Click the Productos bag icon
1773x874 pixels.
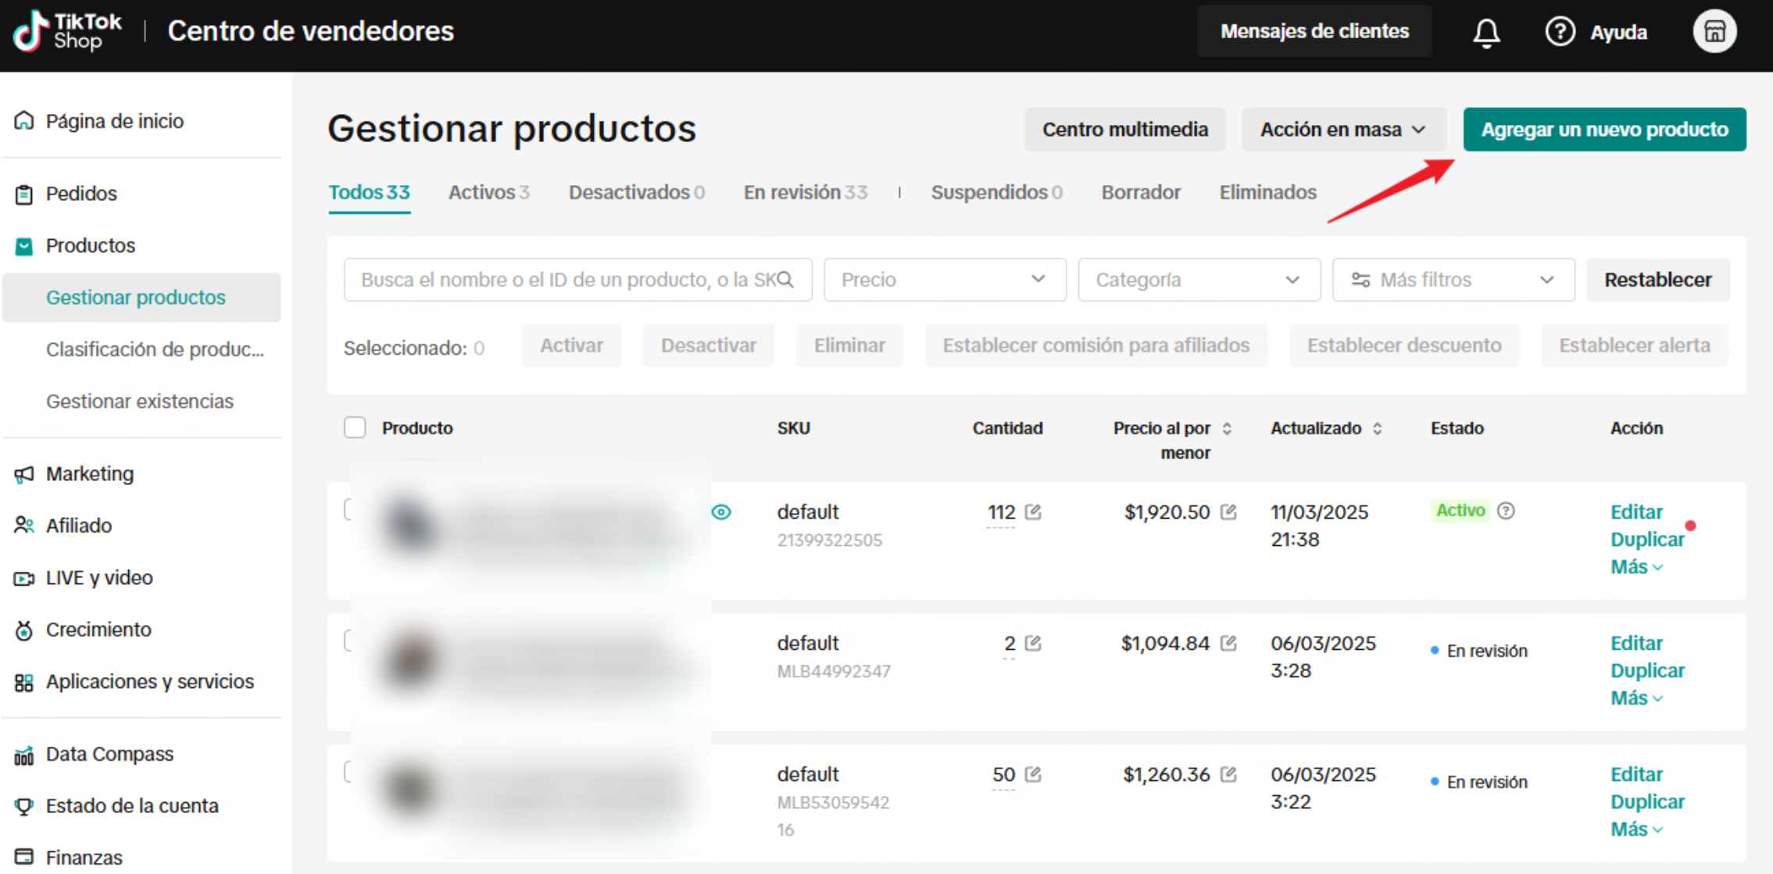[24, 246]
